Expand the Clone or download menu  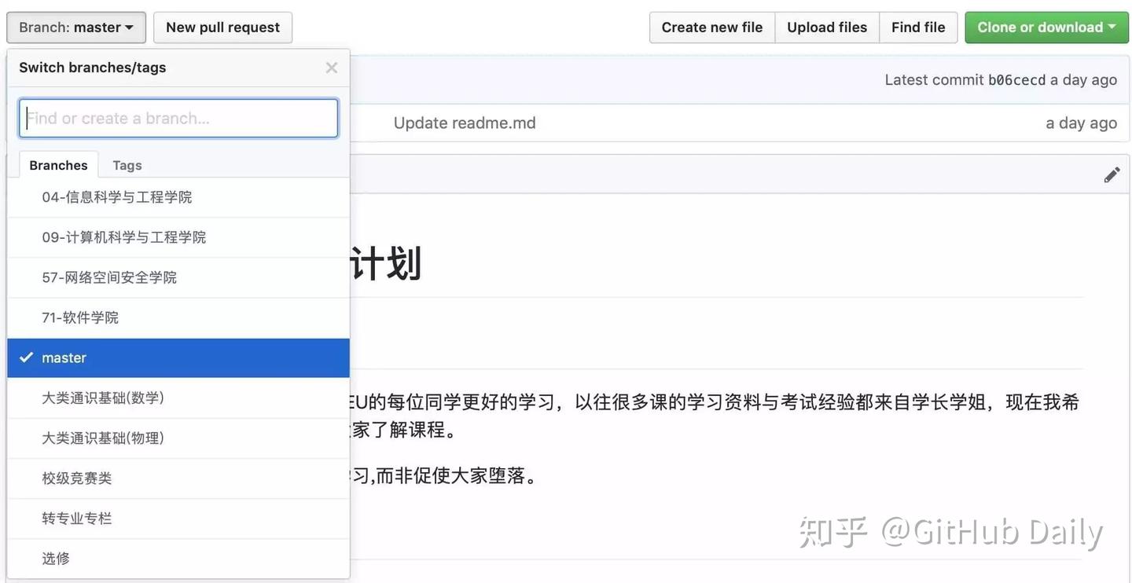click(1046, 27)
